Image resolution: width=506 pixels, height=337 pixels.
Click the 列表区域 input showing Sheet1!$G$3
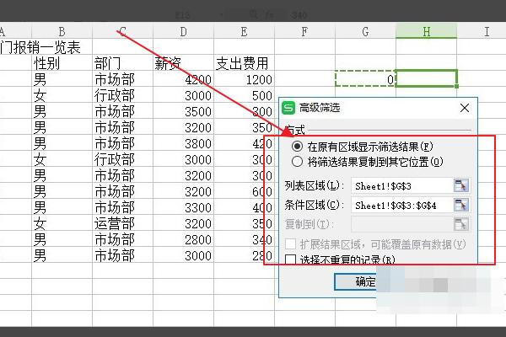point(401,186)
